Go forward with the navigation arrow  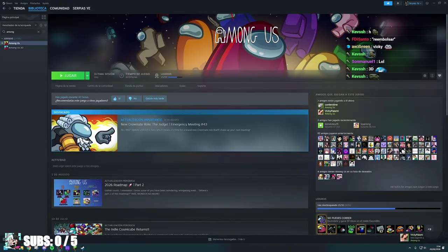click(x=9, y=8)
